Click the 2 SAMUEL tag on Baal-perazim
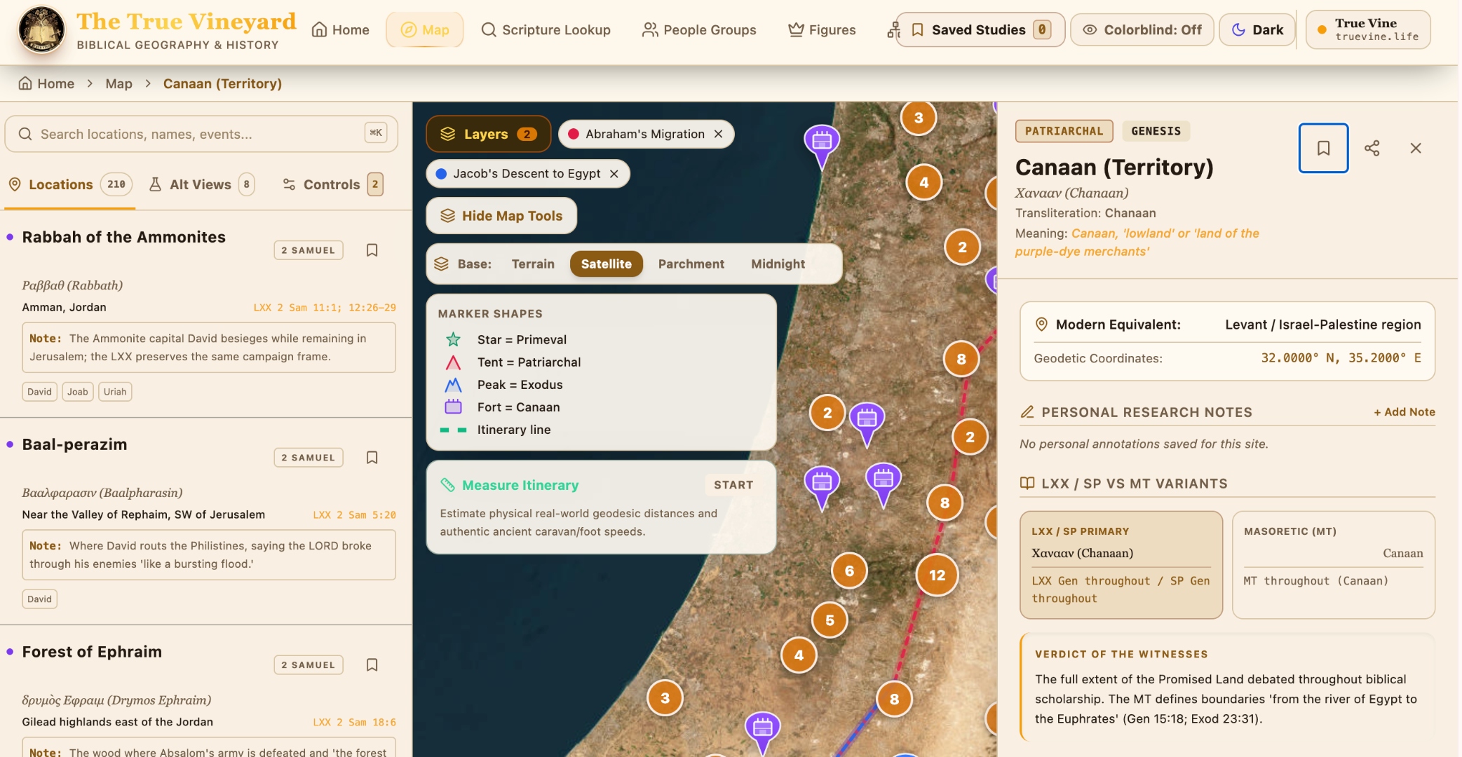Image resolution: width=1462 pixels, height=757 pixels. click(x=309, y=458)
